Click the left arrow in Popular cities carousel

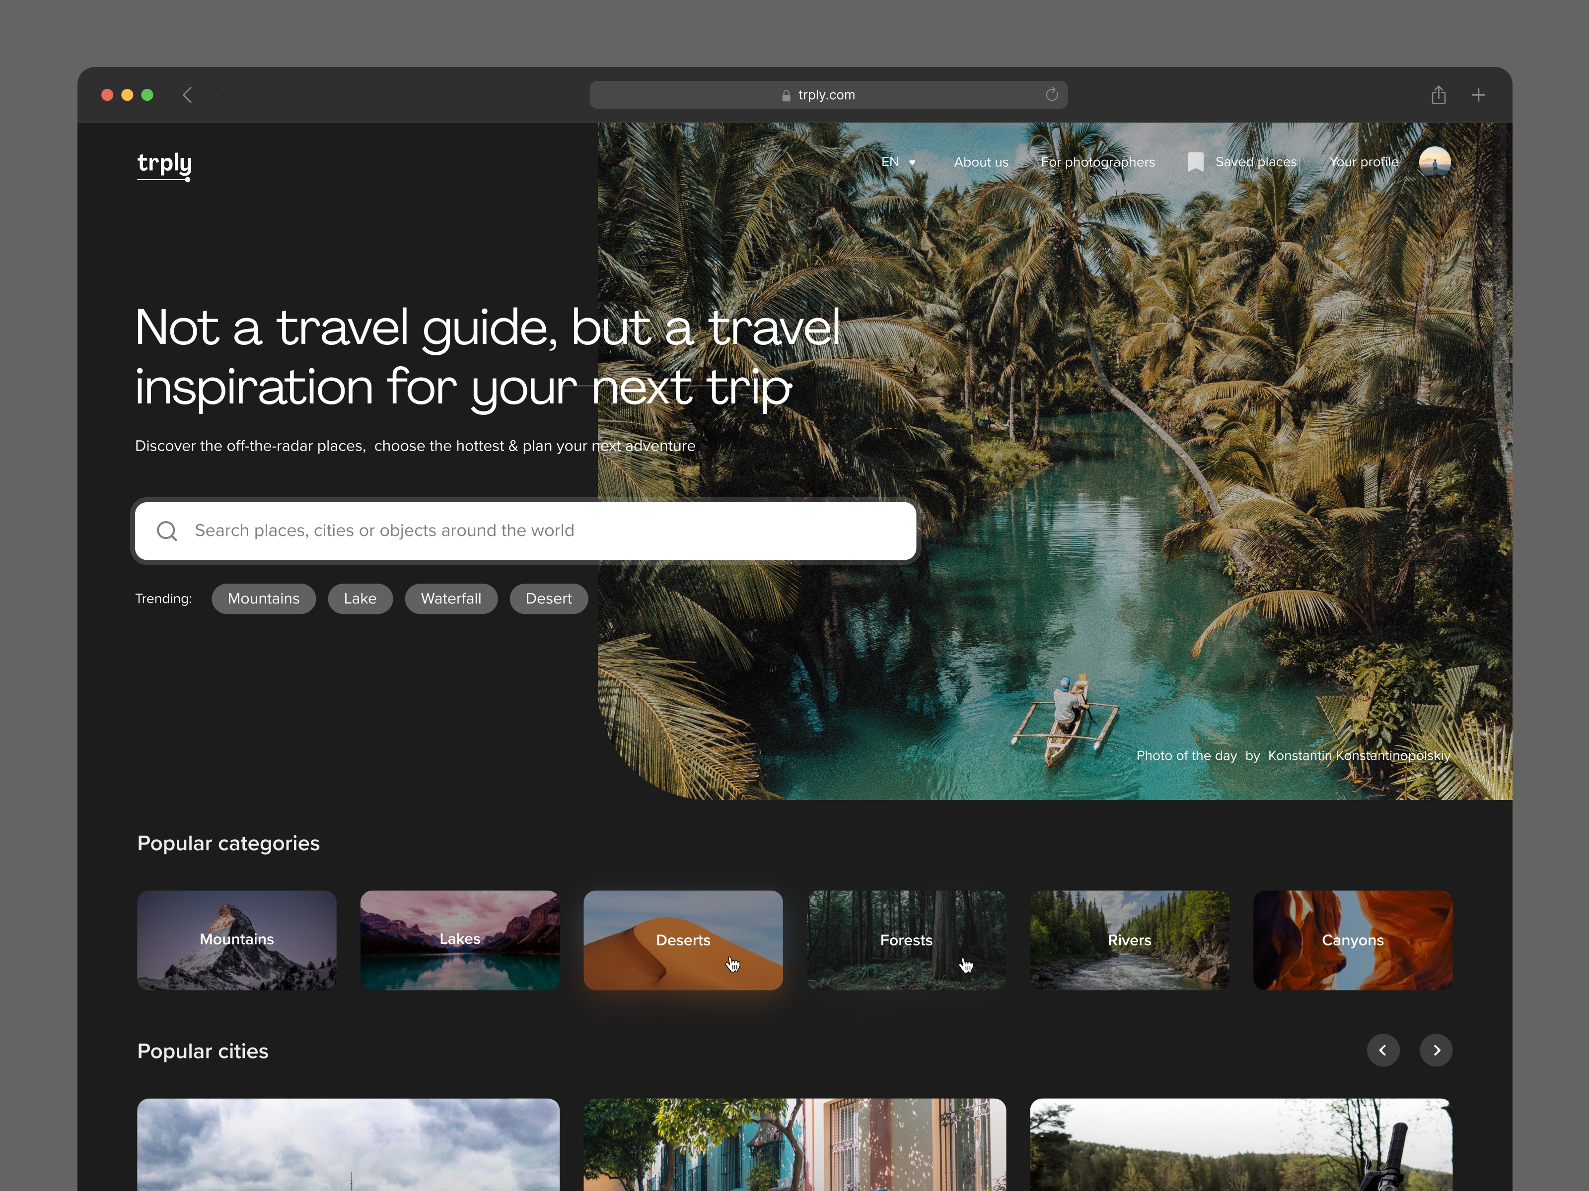(x=1383, y=1050)
